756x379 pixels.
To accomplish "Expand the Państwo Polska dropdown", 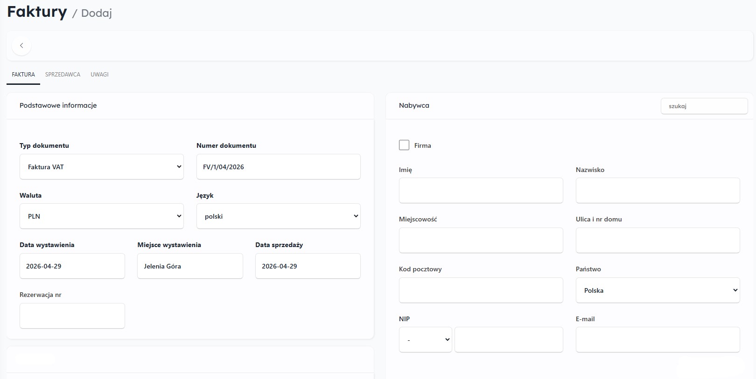I will (658, 290).
